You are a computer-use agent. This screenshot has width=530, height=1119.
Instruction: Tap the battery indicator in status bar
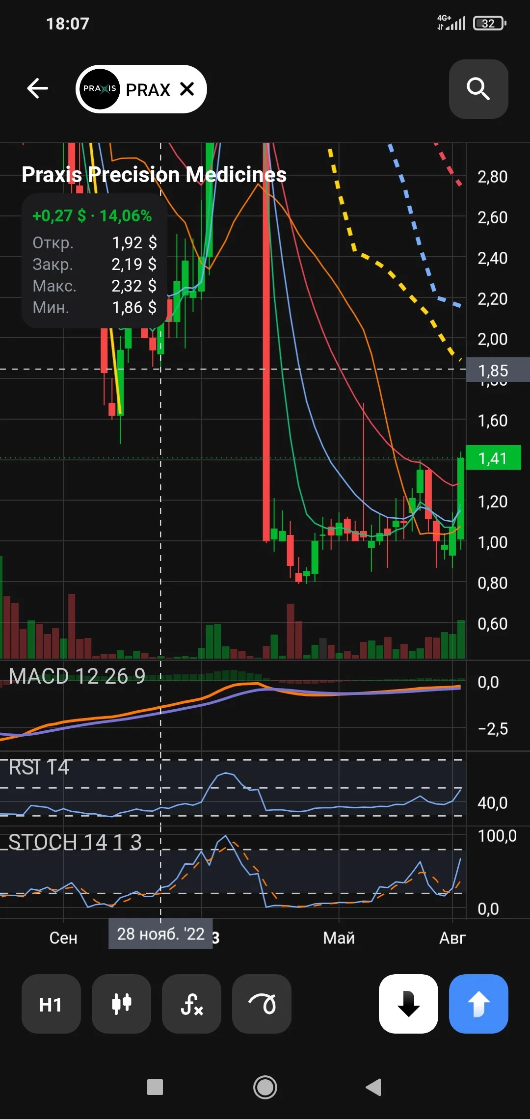pos(490,23)
